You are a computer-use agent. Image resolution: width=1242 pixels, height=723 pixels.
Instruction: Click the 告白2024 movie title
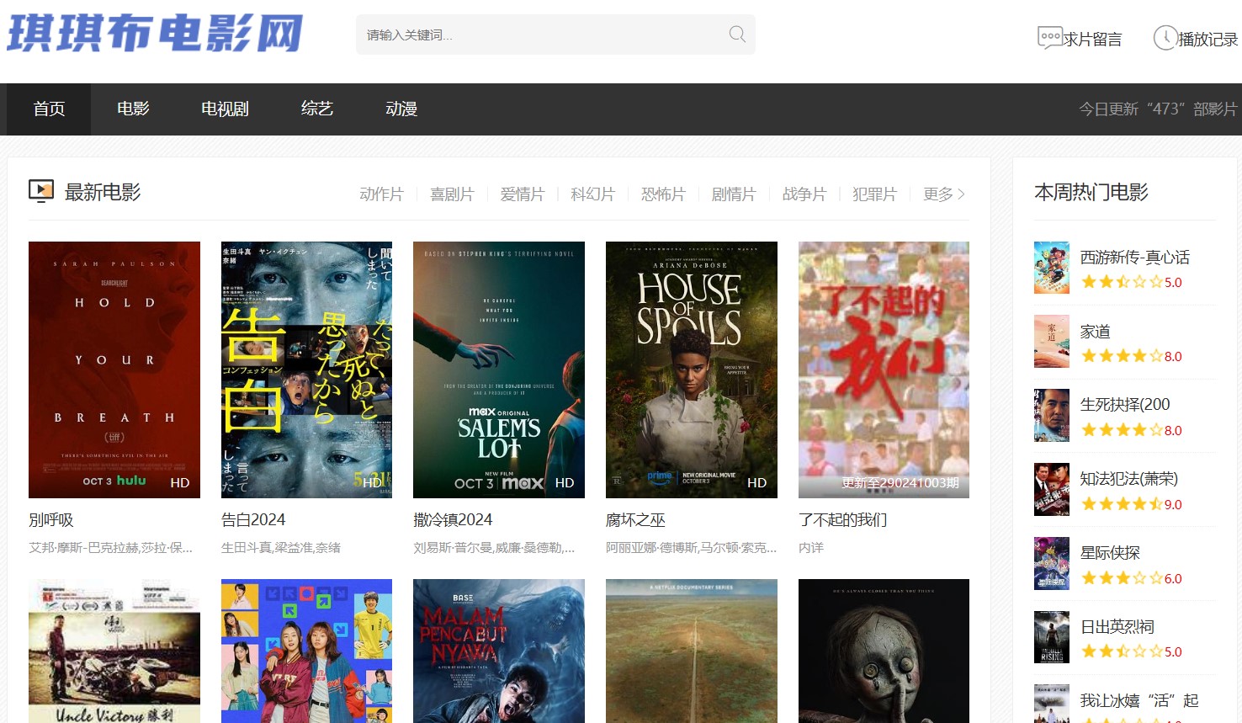(253, 520)
